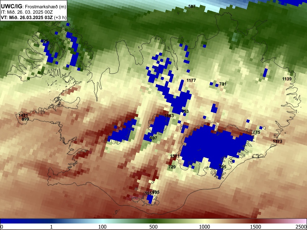Click the map value 1373
Image resolution: width=307 pixels, height=230 pixels.
tap(277, 141)
